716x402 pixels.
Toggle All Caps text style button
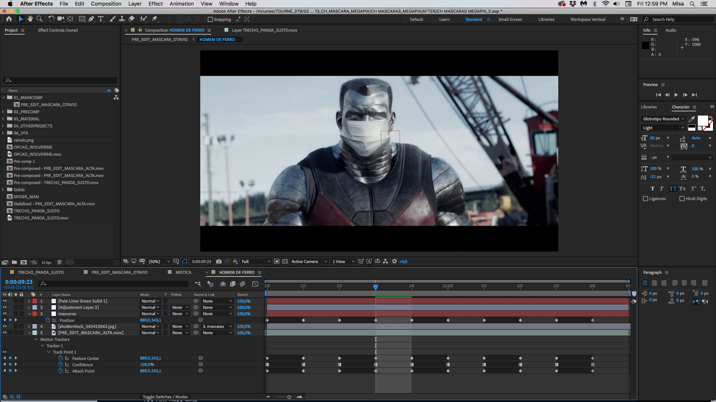pyautogui.click(x=673, y=189)
